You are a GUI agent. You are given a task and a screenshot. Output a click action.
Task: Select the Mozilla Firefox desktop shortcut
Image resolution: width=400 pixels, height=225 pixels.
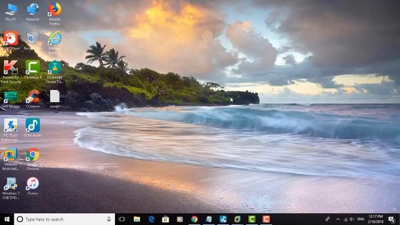[54, 14]
